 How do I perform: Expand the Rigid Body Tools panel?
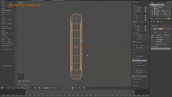coord(2,49)
